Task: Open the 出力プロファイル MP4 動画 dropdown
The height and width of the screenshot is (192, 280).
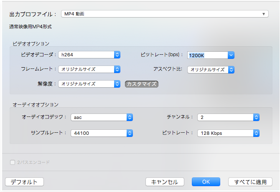Action: tap(164, 14)
